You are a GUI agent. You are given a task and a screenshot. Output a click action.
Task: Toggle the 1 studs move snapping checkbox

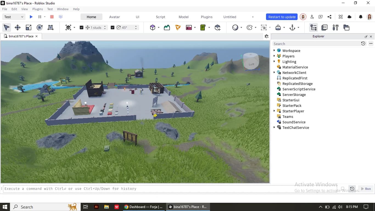(x=82, y=27)
